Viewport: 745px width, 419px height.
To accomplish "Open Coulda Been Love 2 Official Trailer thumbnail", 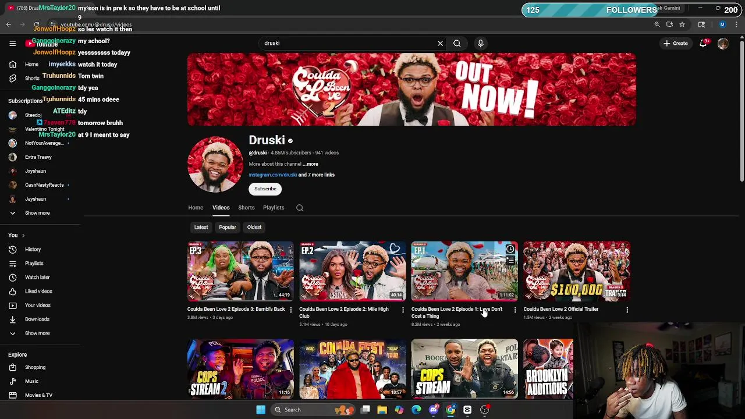I will (576, 271).
